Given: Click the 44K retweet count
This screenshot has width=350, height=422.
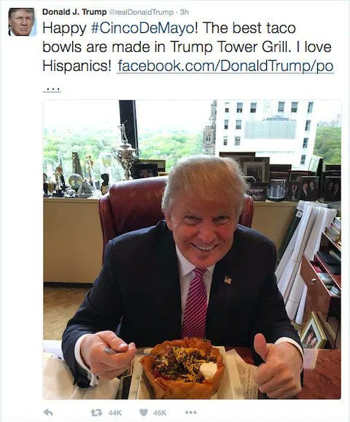Looking at the screenshot, I should (115, 413).
